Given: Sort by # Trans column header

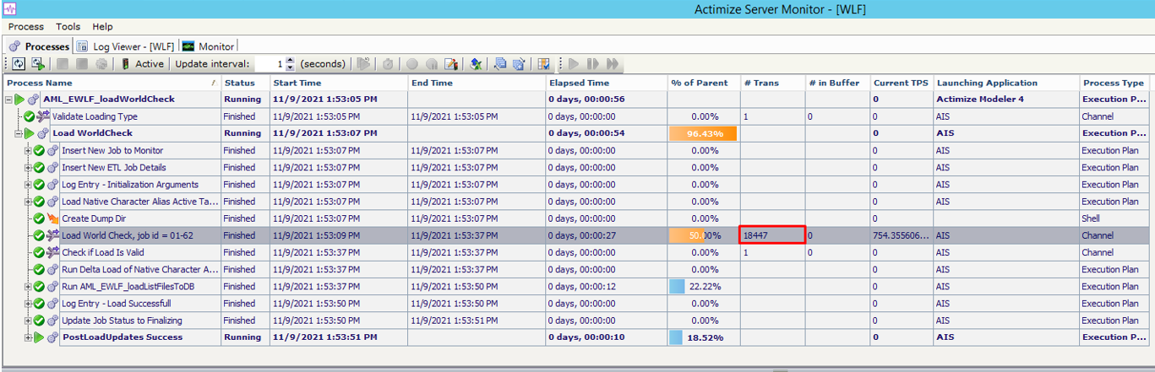Looking at the screenshot, I should pos(771,83).
